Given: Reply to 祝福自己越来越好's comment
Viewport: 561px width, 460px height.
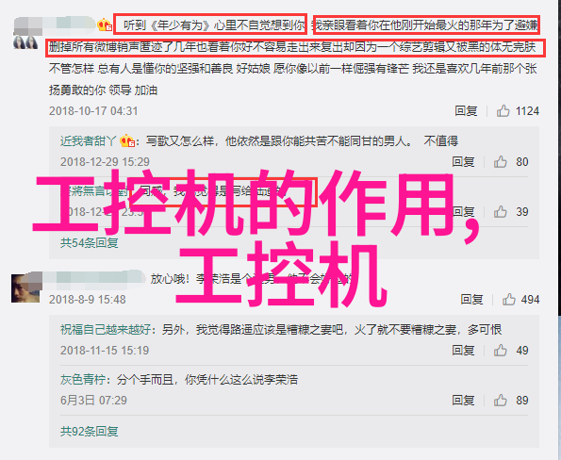Looking at the screenshot, I should pyautogui.click(x=463, y=350).
